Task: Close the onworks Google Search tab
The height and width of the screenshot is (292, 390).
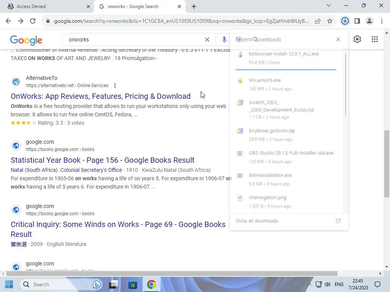Action: coord(179,6)
